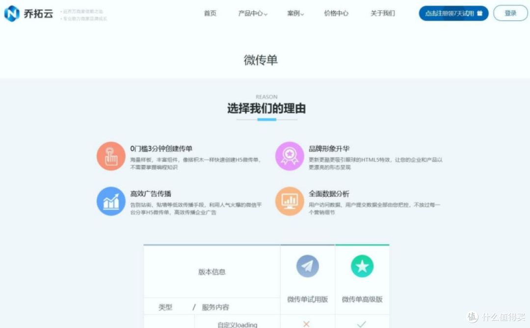This screenshot has width=530, height=328.
Task: Go to 价格中心 page
Action: pyautogui.click(x=336, y=13)
